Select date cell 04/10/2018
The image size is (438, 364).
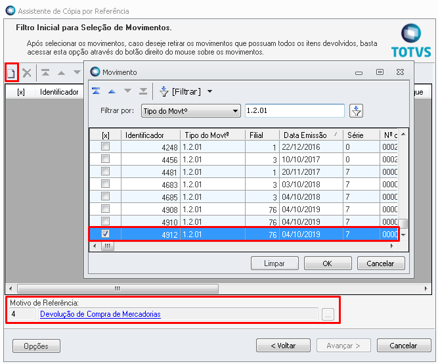click(x=311, y=197)
